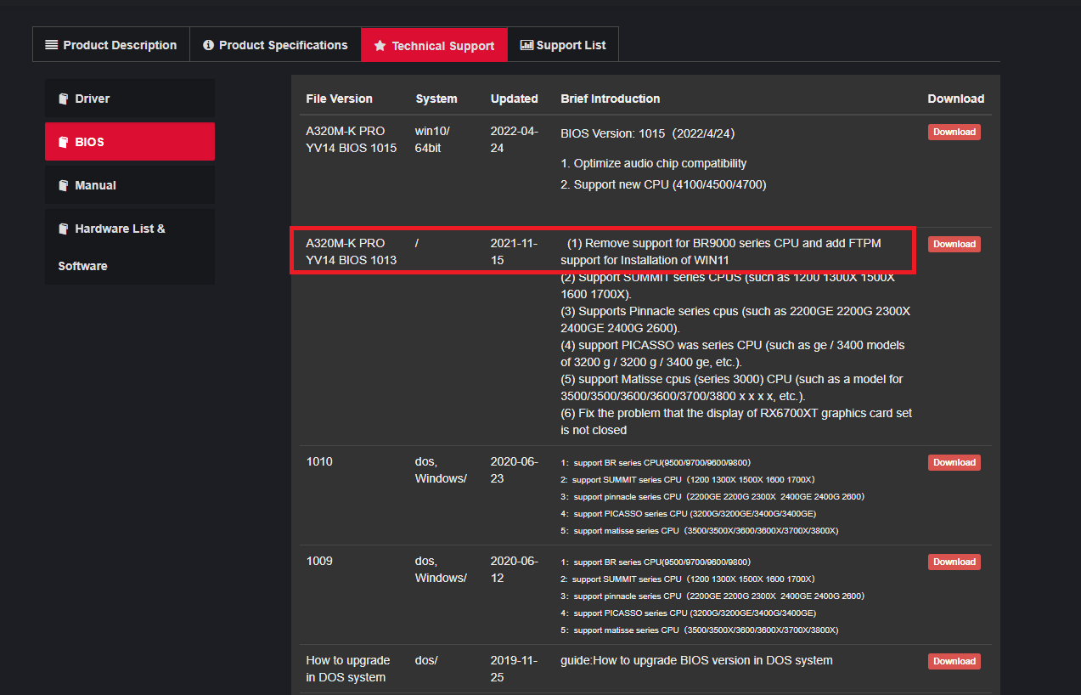This screenshot has height=695, width=1081.
Task: Download the BIOS 1015 file
Action: click(954, 132)
